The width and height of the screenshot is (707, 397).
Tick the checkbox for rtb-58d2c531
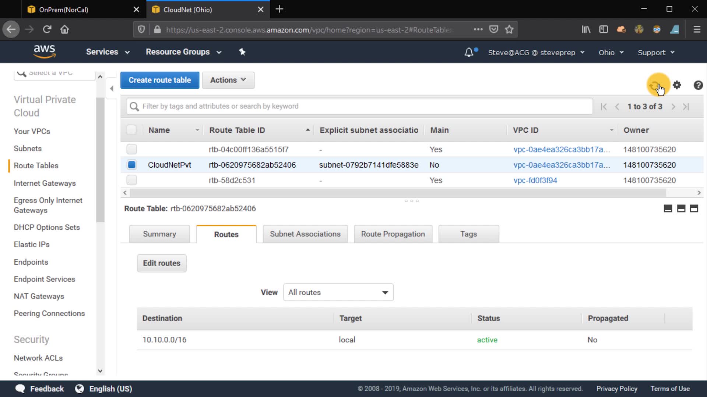(x=131, y=180)
